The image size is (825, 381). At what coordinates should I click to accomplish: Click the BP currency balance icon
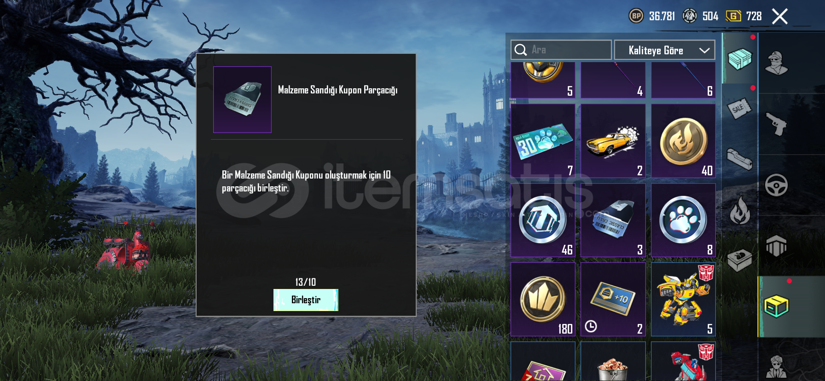pos(636,16)
